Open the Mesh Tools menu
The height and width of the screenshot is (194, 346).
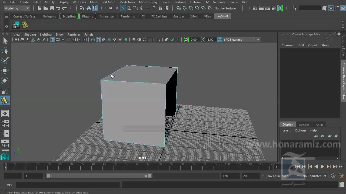click(x=127, y=2)
